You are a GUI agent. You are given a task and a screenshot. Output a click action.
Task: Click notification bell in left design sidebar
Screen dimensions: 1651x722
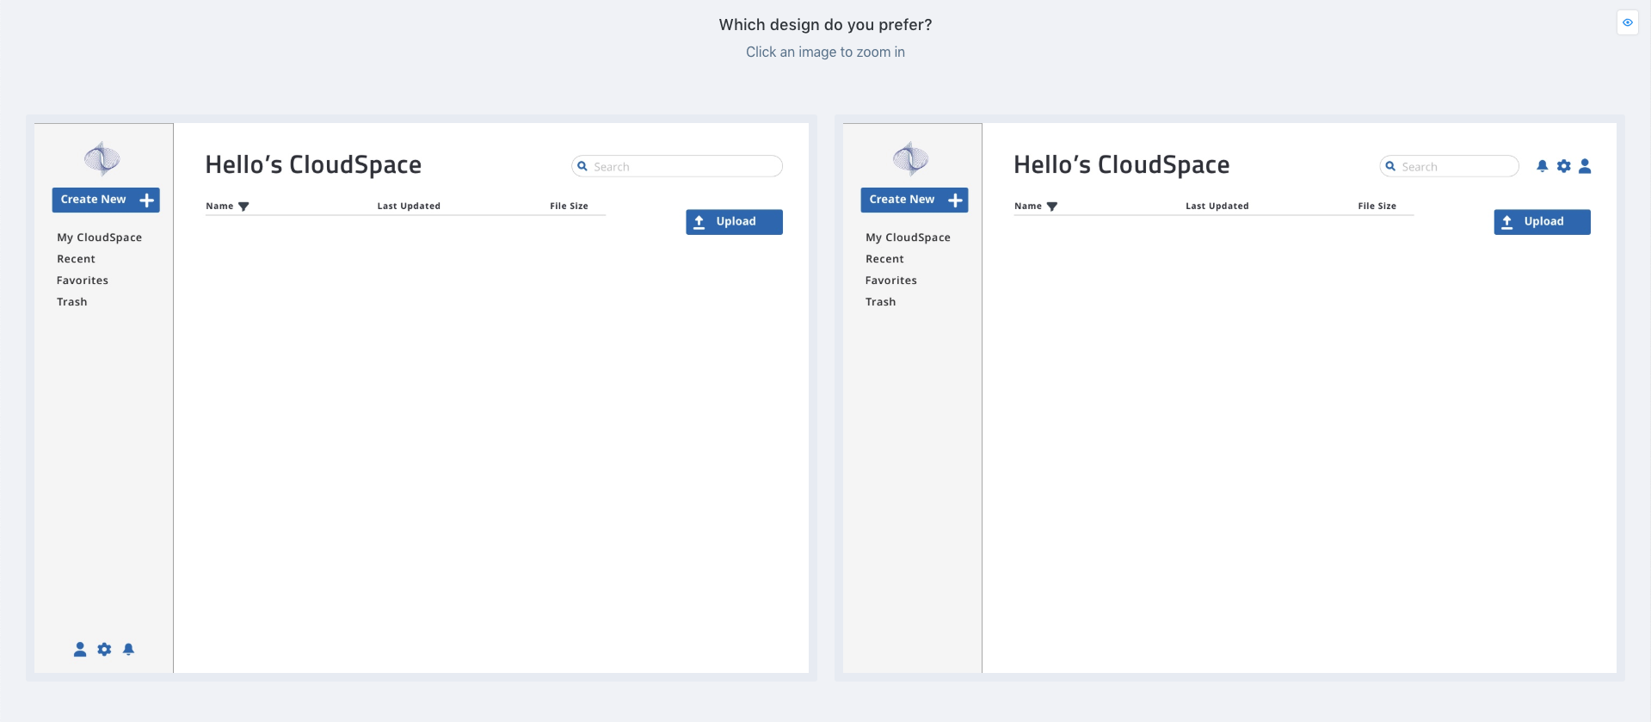[x=128, y=650]
